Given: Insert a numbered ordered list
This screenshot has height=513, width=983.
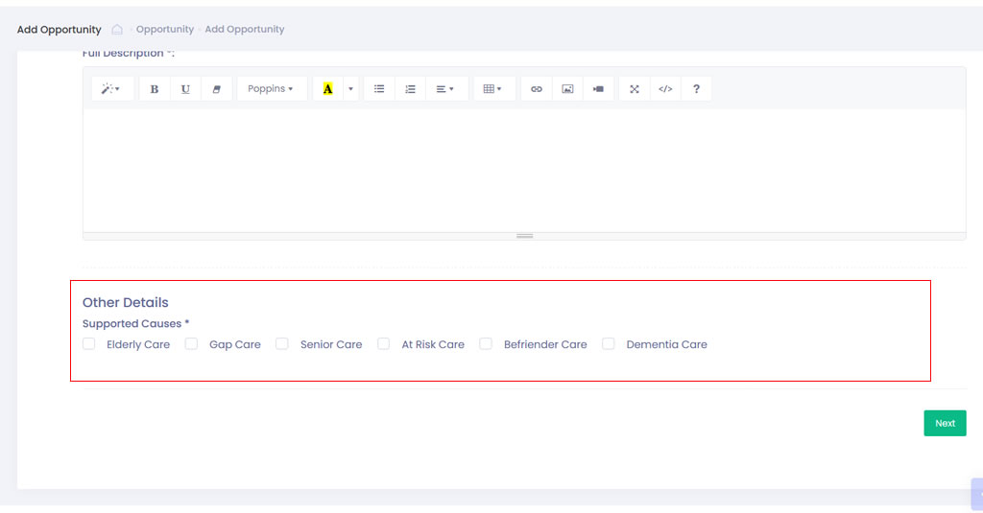Looking at the screenshot, I should click(x=410, y=89).
